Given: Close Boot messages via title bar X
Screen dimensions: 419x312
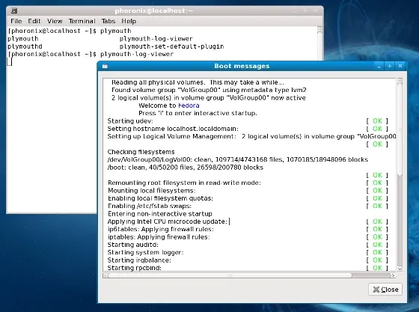Looking at the screenshot, I should (400, 66).
